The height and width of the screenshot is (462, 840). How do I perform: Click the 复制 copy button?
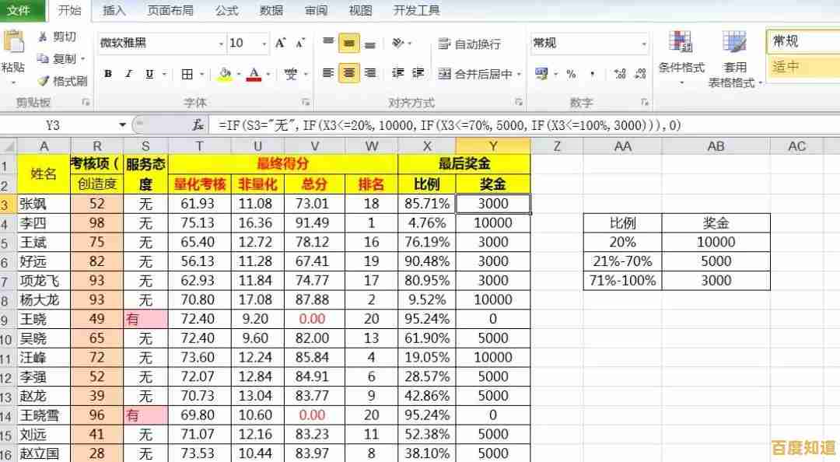point(65,58)
